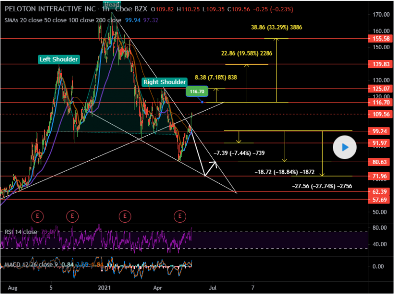Click the 155.58 price level label
This screenshot has width=394, height=294.
click(x=380, y=39)
